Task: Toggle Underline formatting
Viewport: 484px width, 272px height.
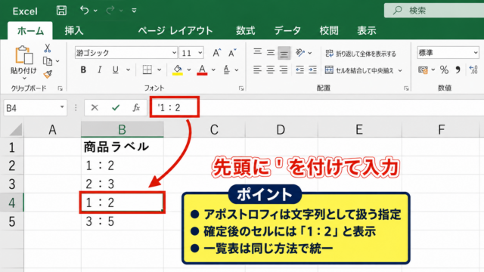Action: point(116,70)
